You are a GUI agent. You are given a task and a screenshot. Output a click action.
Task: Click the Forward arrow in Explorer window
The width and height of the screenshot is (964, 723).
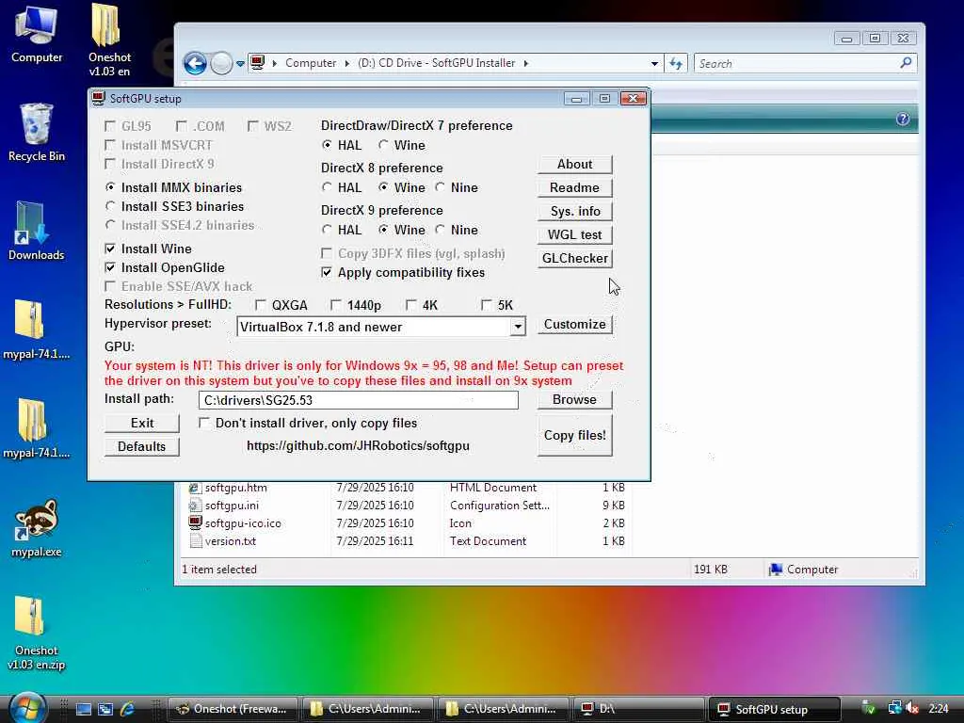point(221,63)
